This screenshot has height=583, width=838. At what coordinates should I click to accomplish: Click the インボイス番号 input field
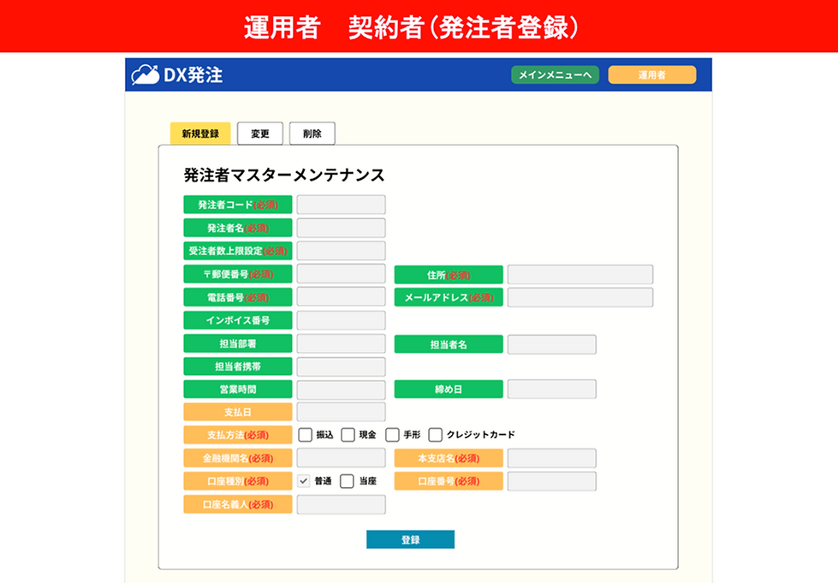coord(341,321)
